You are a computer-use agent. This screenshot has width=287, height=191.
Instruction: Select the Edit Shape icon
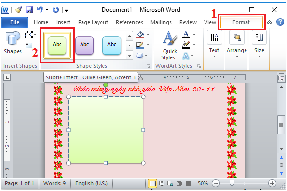click(x=29, y=34)
